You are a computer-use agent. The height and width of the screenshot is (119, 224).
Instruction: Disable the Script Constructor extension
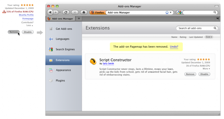coord(204,74)
